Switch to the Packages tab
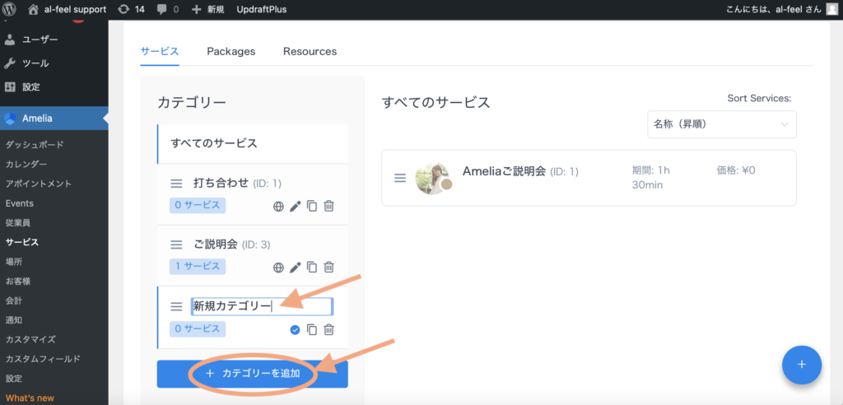843x405 pixels. pyautogui.click(x=231, y=51)
